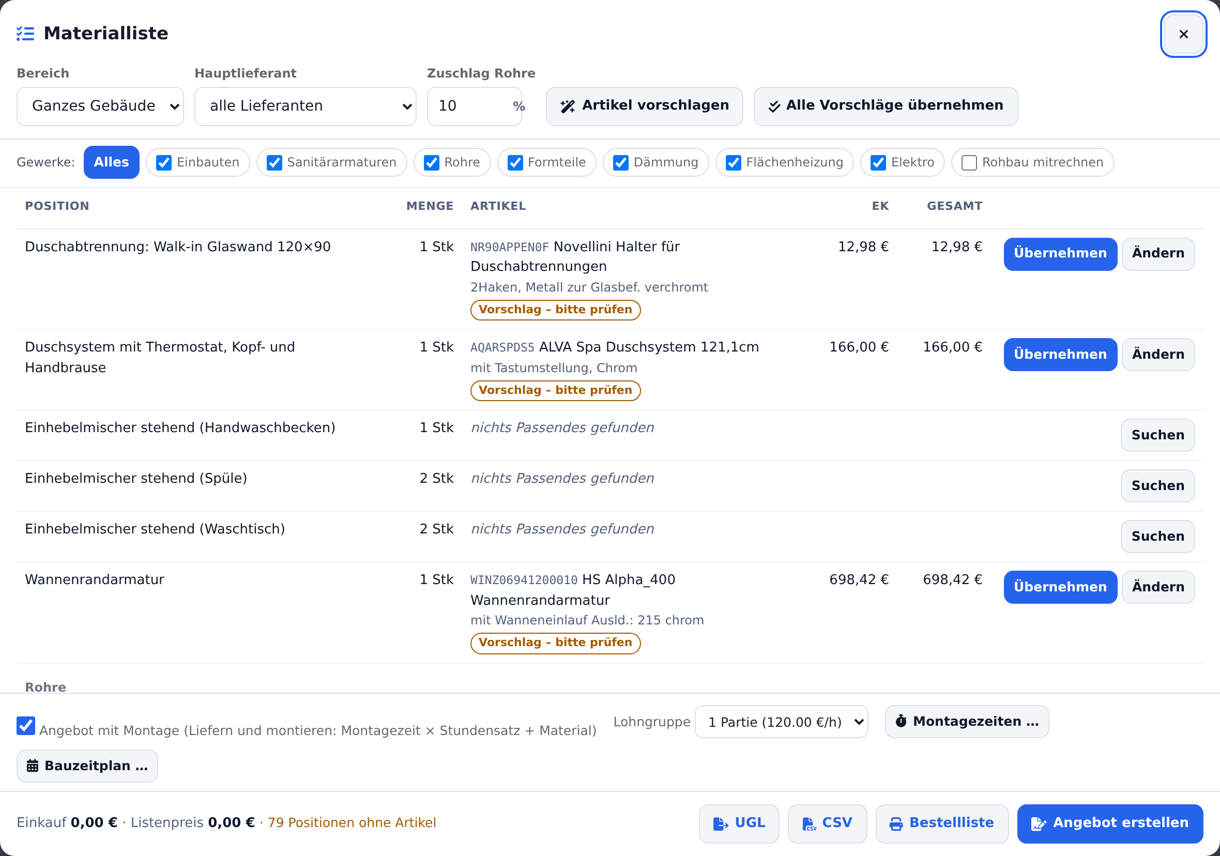Open the Bereich dropdown
This screenshot has width=1220, height=856.
point(100,106)
